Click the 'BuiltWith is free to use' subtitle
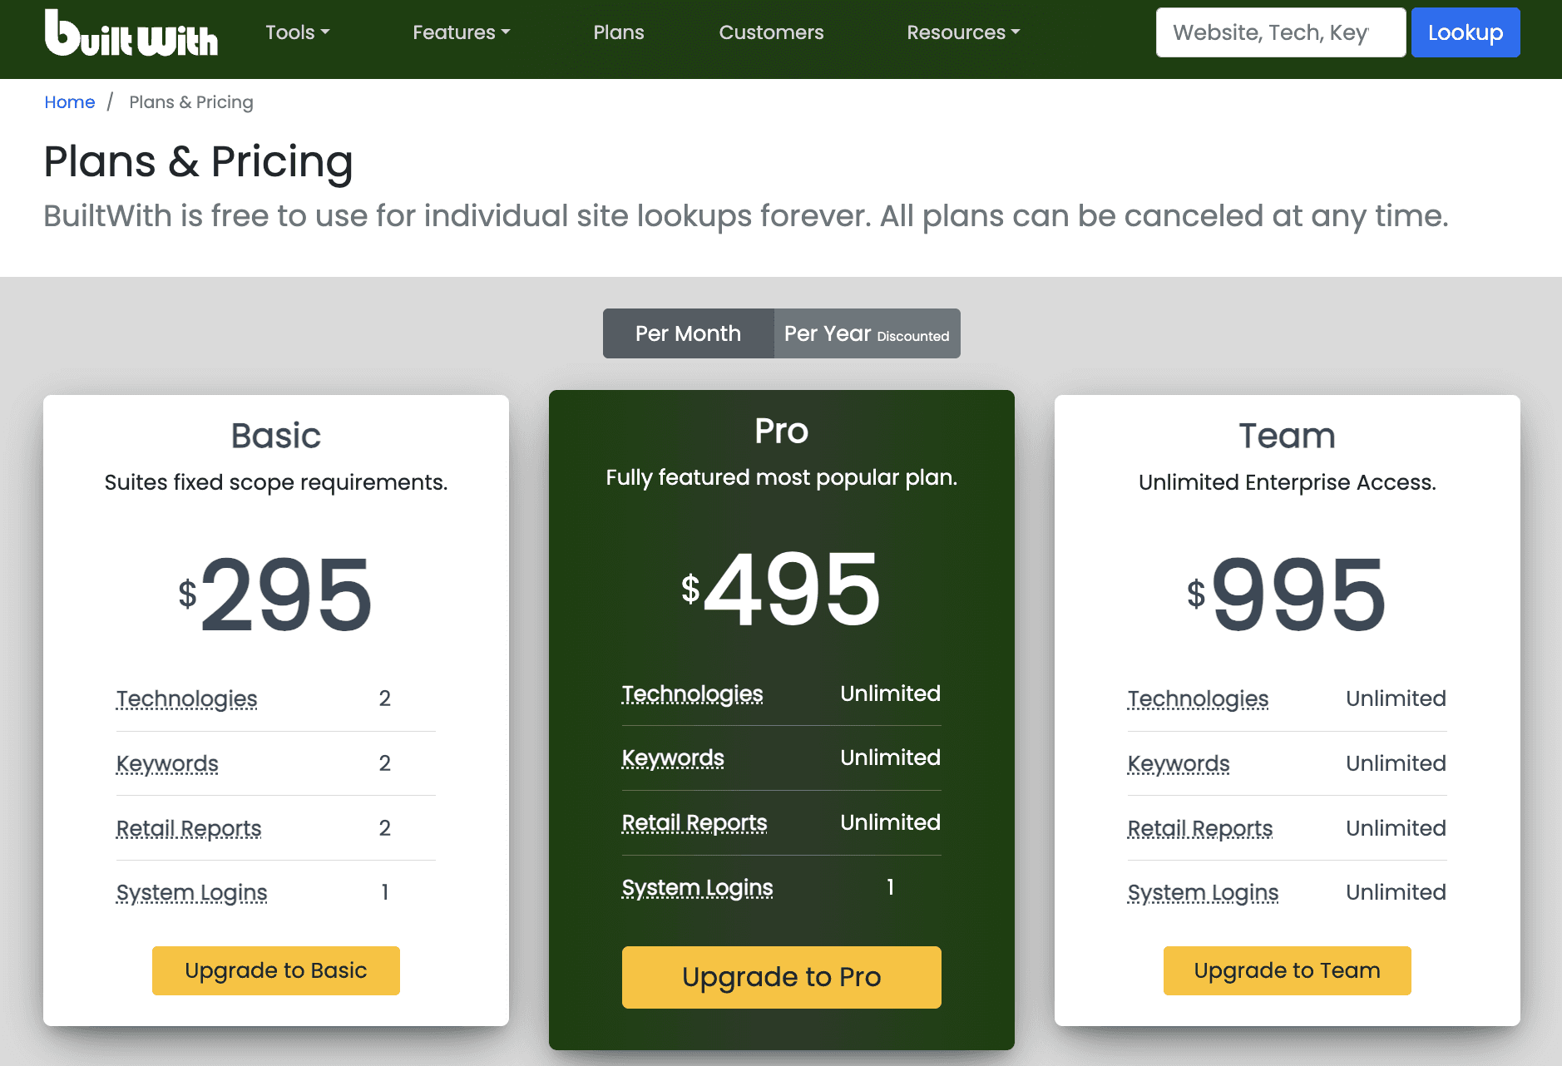This screenshot has height=1066, width=1562. [746, 216]
